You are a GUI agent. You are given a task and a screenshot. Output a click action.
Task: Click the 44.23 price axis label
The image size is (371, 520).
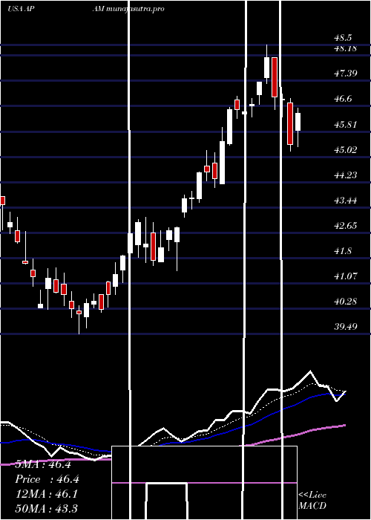346,175
